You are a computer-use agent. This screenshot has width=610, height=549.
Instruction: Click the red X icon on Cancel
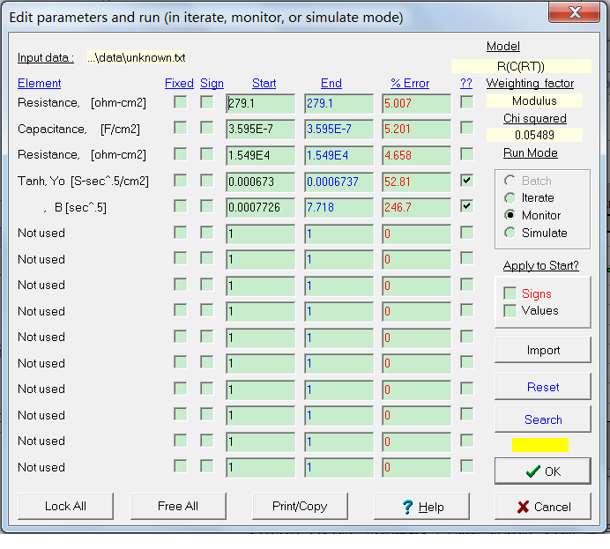click(524, 507)
